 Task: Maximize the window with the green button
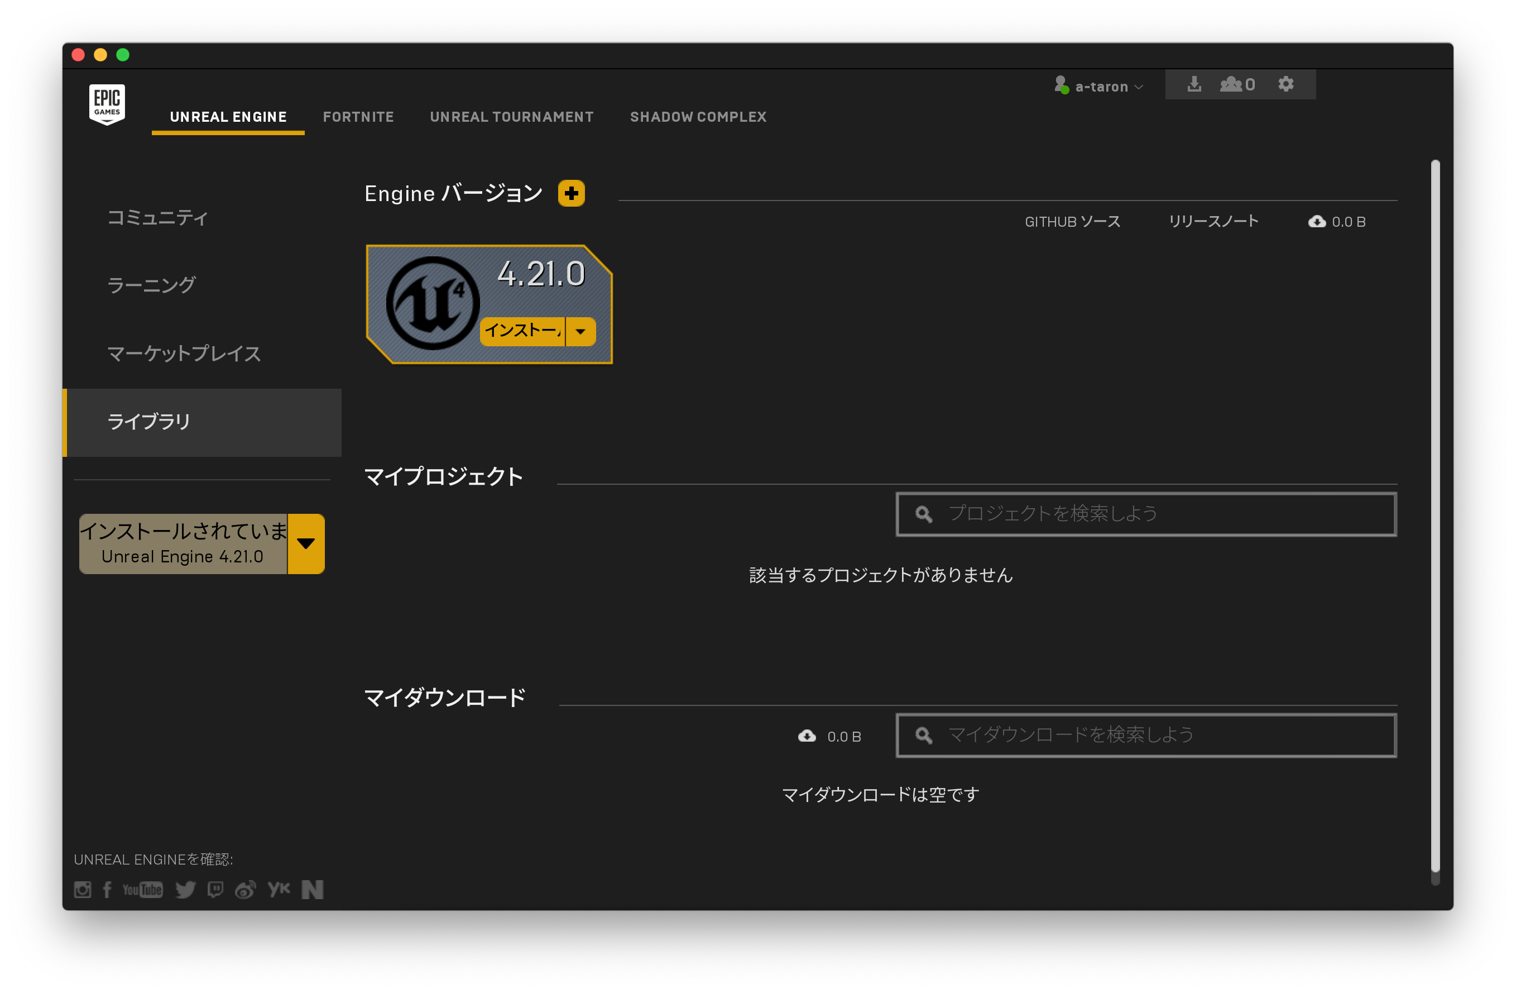[x=123, y=55]
